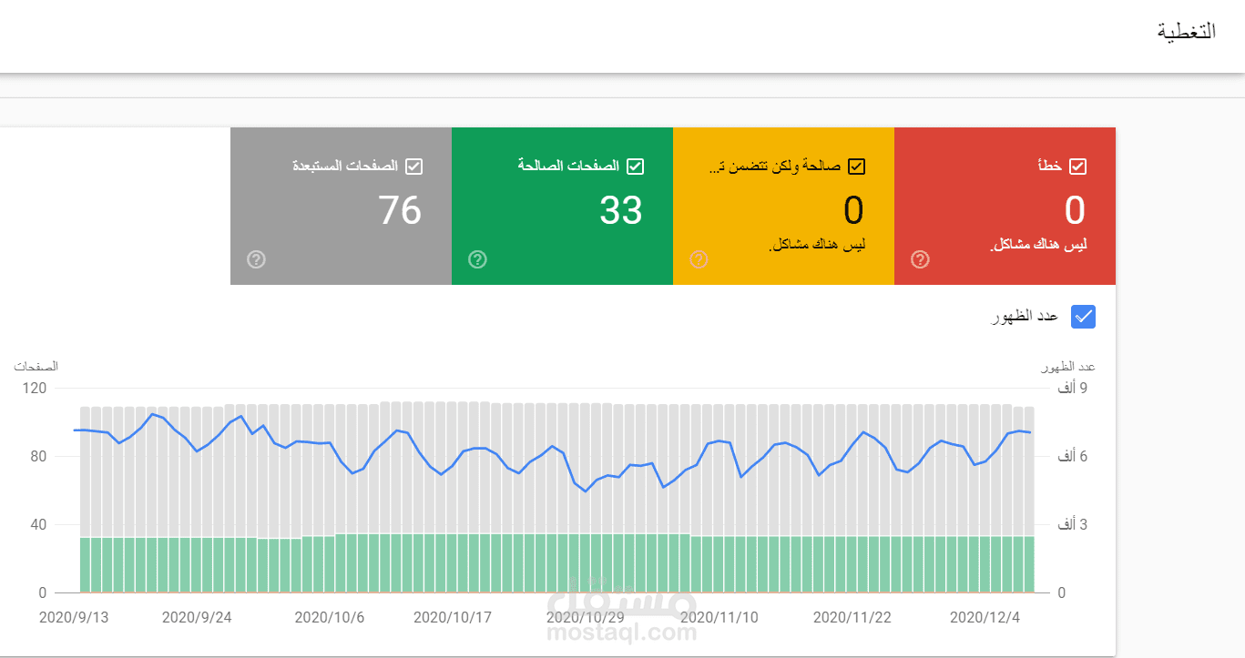The image size is (1245, 658).
Task: Select the green card showing 33
Action: point(621,210)
